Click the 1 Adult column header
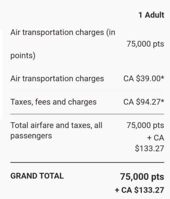The width and height of the screenshot is (170, 199). (x=151, y=15)
